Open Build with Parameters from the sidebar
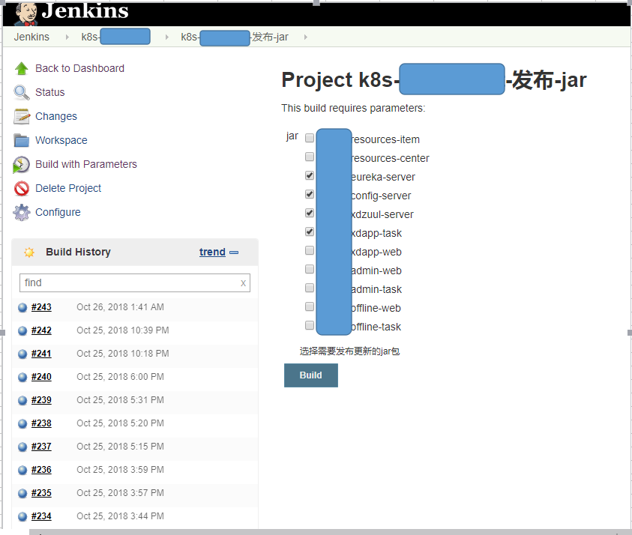 coord(86,164)
